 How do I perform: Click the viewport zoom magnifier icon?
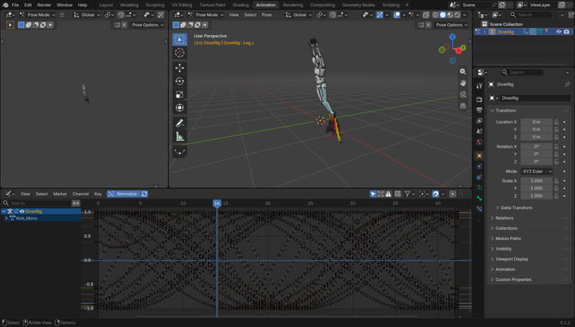(462, 72)
